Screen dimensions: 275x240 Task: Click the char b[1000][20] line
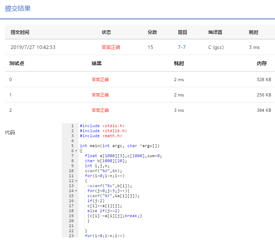click(x=106, y=161)
